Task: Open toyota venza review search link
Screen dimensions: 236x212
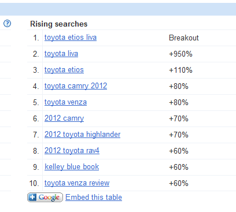Action: 77,183
